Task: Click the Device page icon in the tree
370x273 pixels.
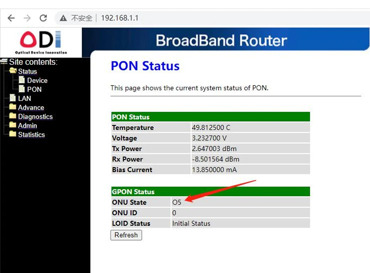Action: click(x=22, y=80)
